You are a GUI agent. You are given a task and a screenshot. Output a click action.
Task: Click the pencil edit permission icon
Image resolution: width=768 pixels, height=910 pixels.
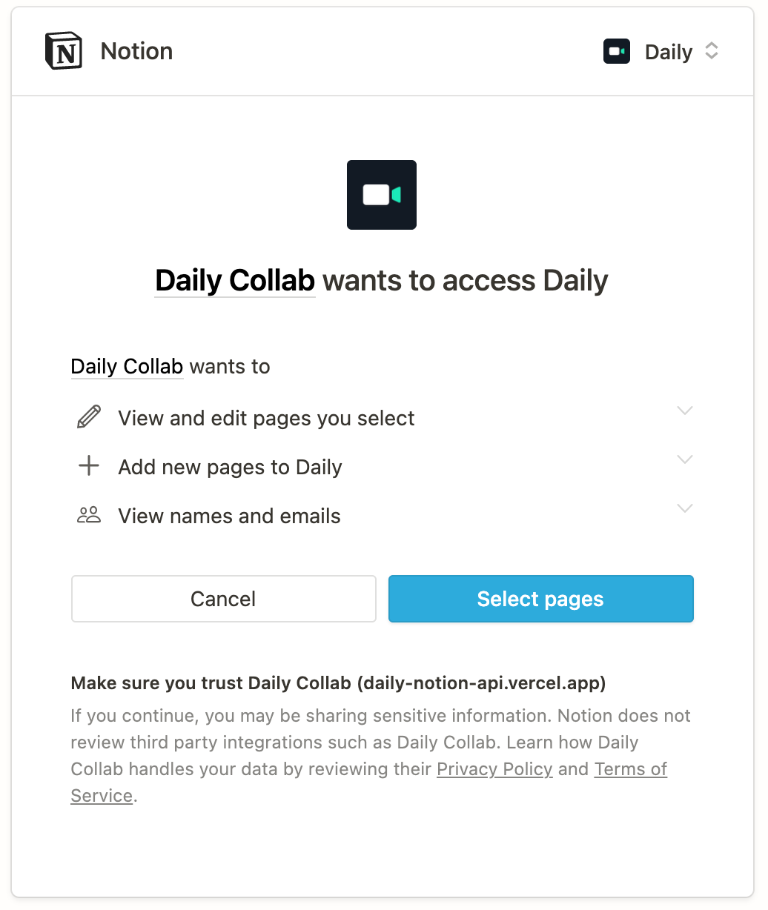[x=89, y=417]
